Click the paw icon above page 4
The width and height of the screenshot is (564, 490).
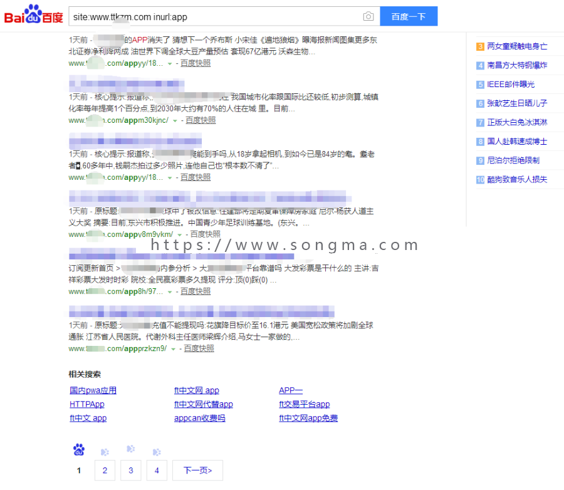tap(157, 452)
